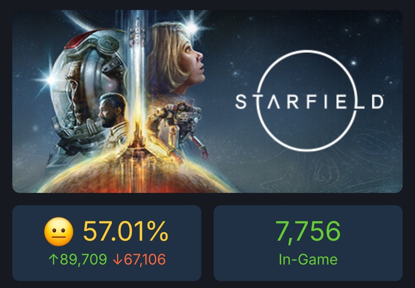Open the Starfield banner artwork
The height and width of the screenshot is (288, 415).
tap(207, 102)
